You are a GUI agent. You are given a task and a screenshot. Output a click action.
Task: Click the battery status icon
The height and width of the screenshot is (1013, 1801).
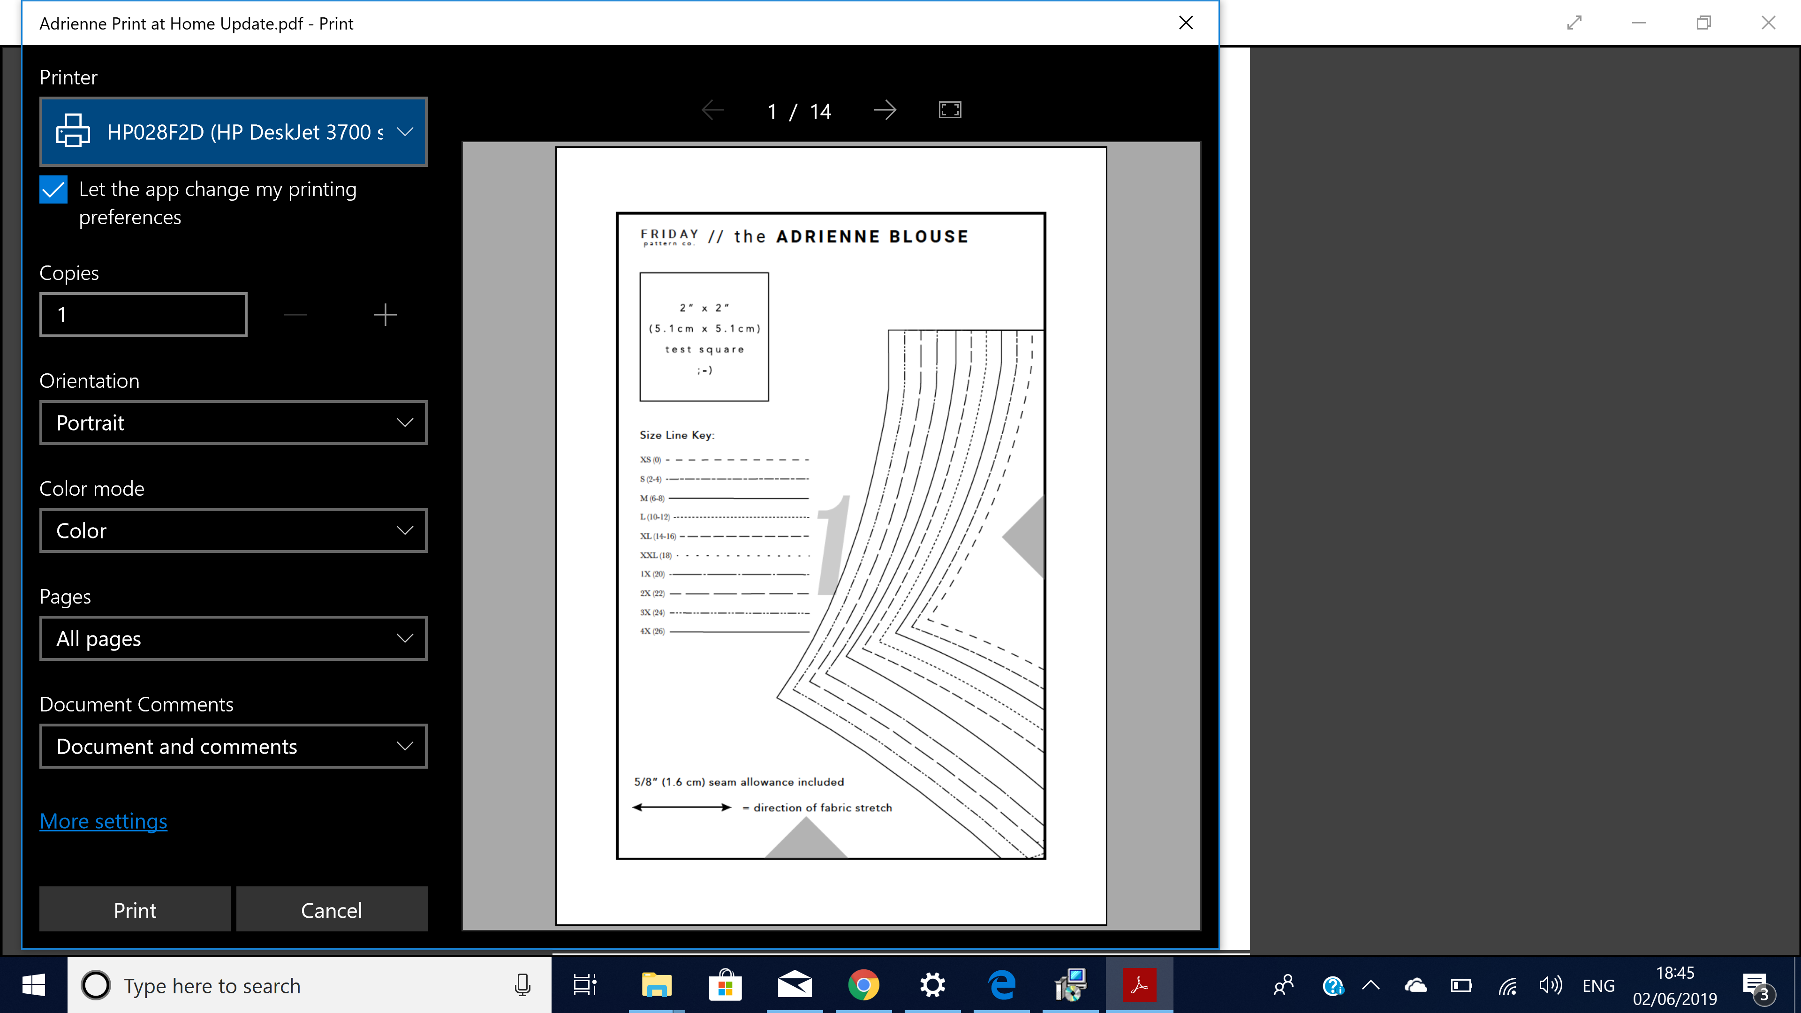point(1461,986)
